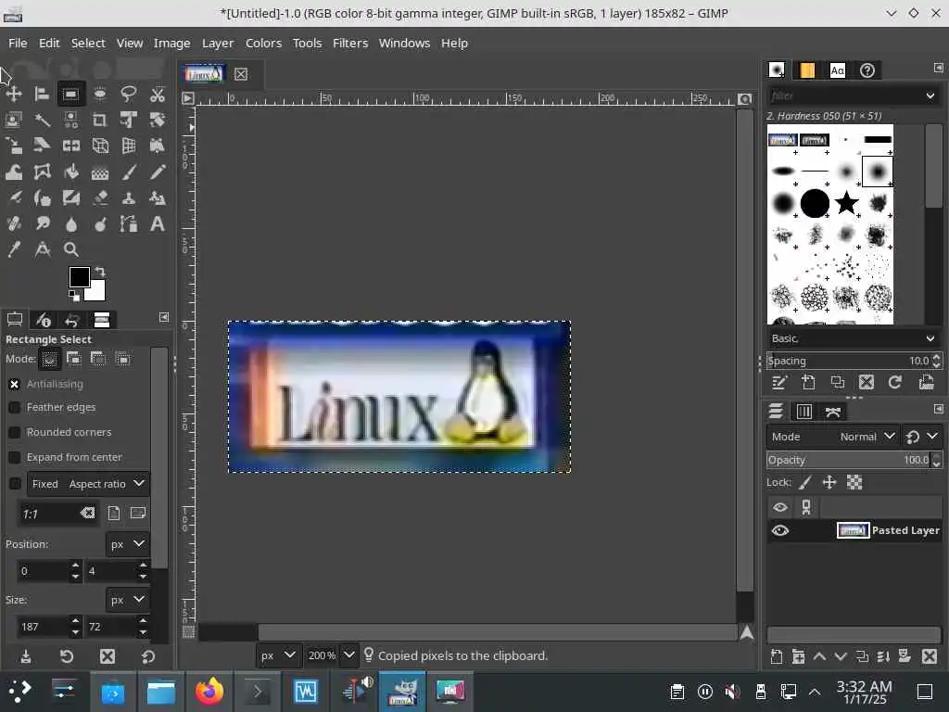
Task: Reset tool options to default values
Action: (148, 657)
